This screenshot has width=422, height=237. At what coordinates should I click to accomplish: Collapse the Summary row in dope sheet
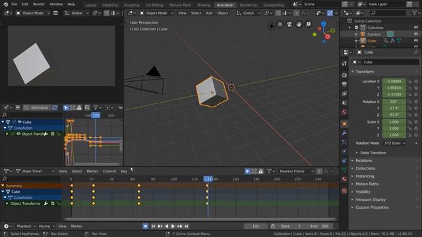(x=3, y=186)
